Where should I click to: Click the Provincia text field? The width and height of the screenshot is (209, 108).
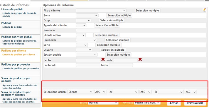(x=88, y=30)
